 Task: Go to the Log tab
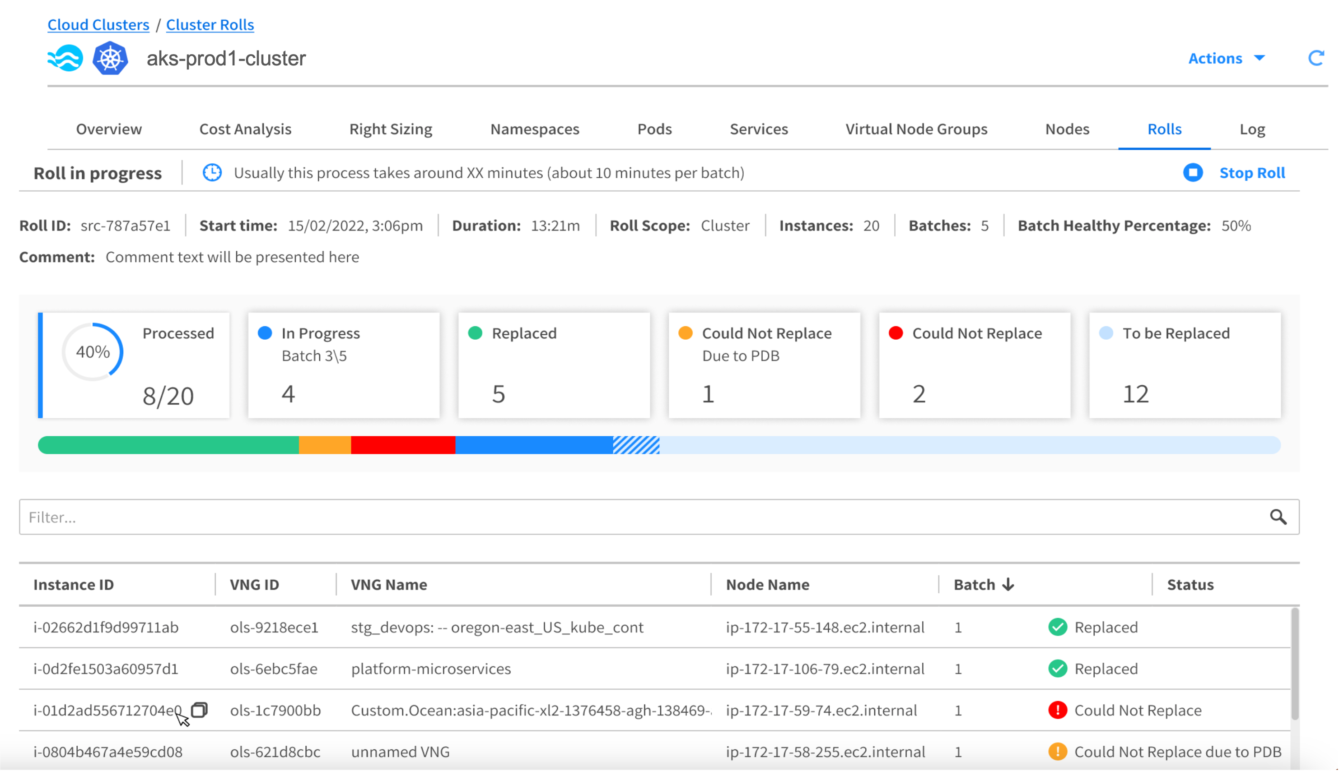click(1252, 129)
